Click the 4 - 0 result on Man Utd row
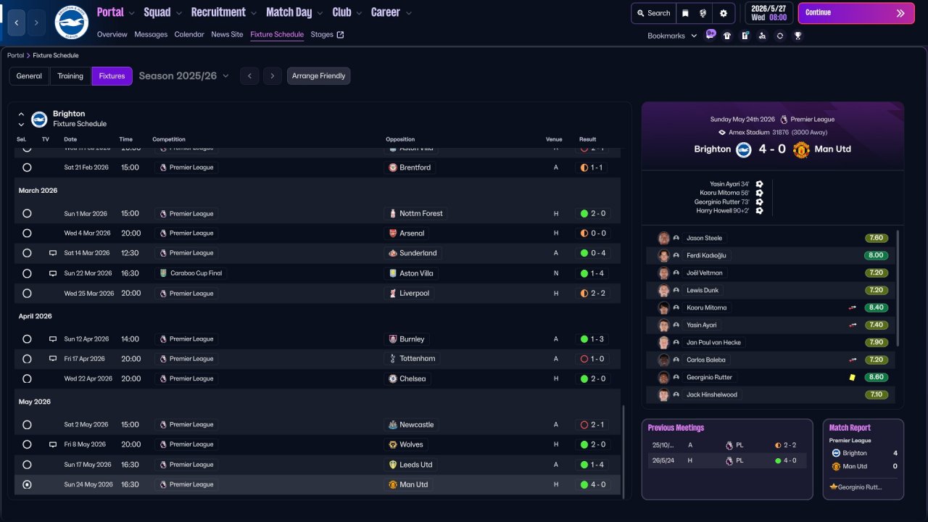The width and height of the screenshot is (928, 522). coord(594,484)
